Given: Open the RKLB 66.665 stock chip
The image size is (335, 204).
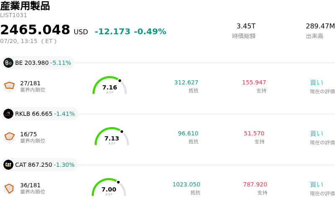Looking at the screenshot, I should 39,114.
